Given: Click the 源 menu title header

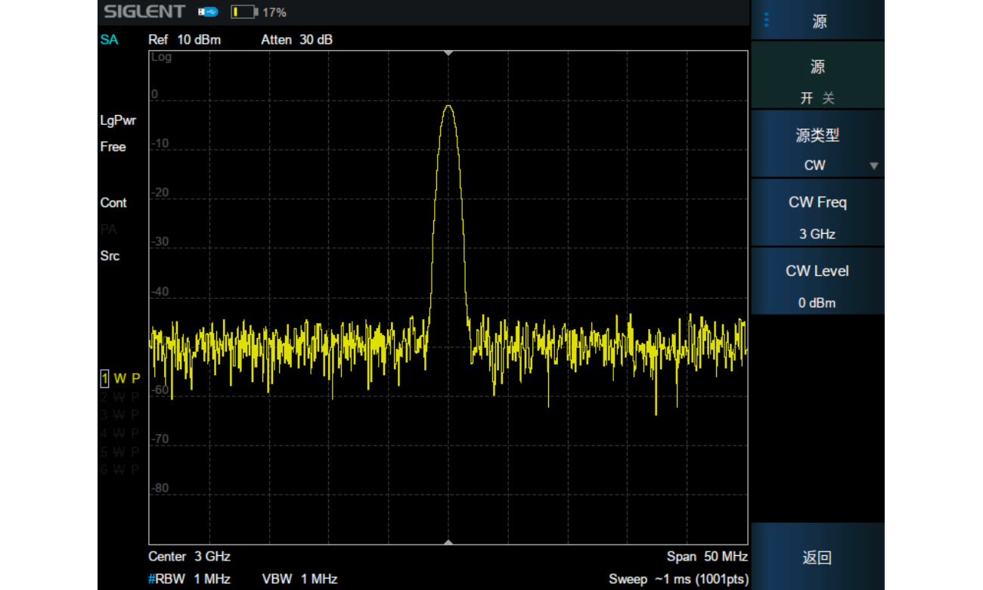Looking at the screenshot, I should point(820,21).
